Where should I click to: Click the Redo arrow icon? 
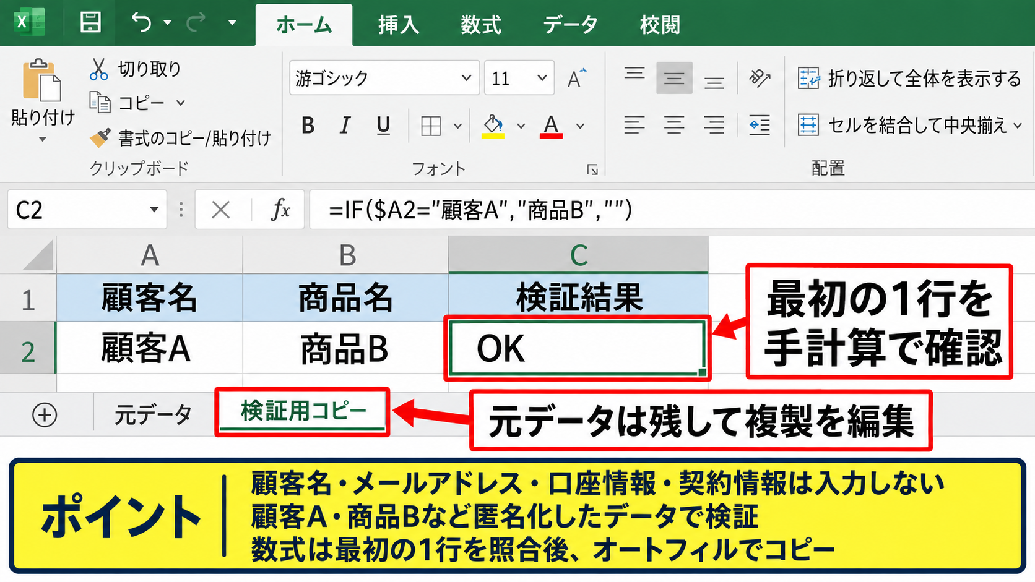click(x=196, y=23)
